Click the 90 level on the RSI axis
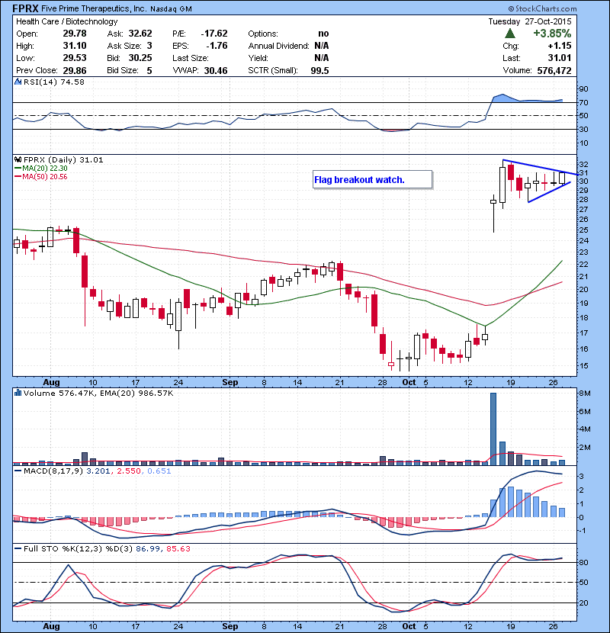The width and height of the screenshot is (610, 633). click(x=583, y=88)
